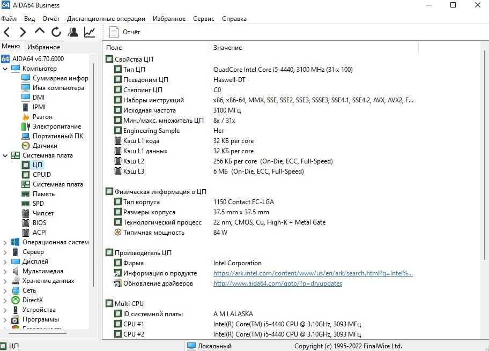Open the Вид menu

[x=29, y=19]
